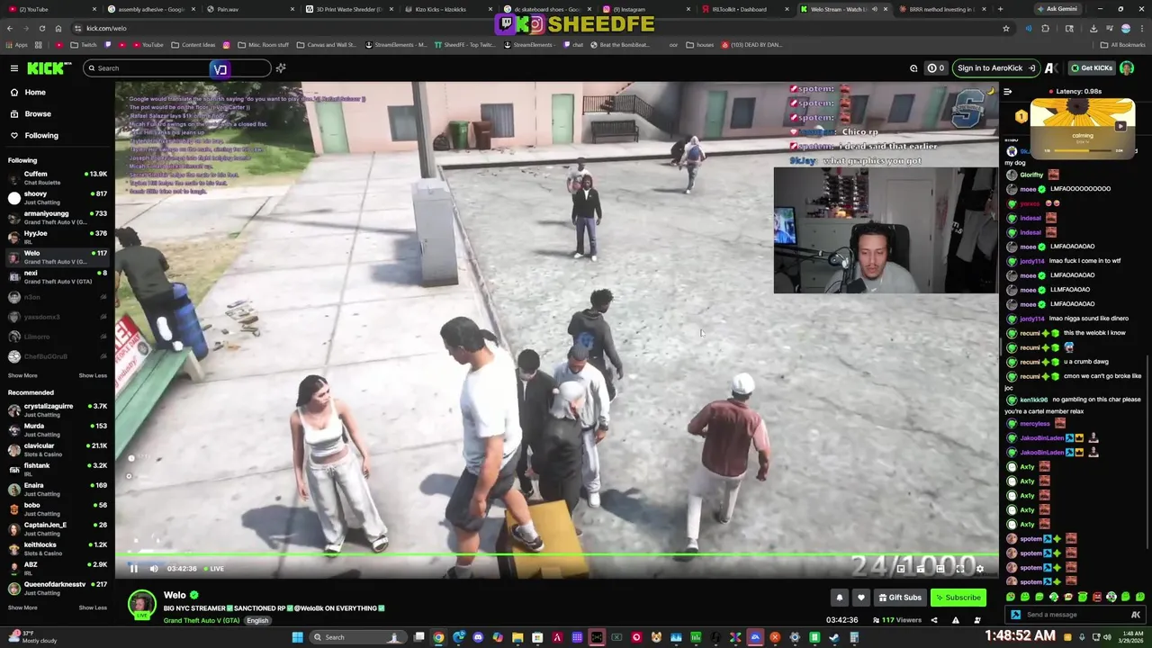Reload the page with the refresh icon
Screen dimensions: 1152x648
point(41,28)
